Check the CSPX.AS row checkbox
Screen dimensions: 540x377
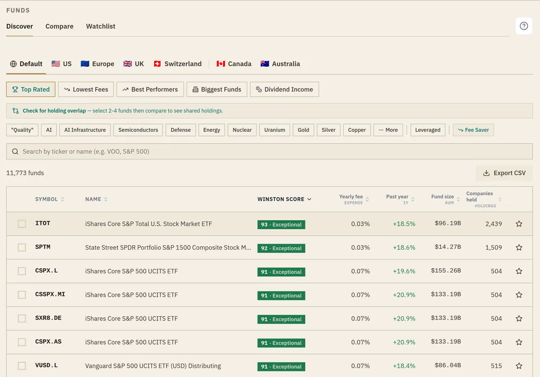point(22,342)
